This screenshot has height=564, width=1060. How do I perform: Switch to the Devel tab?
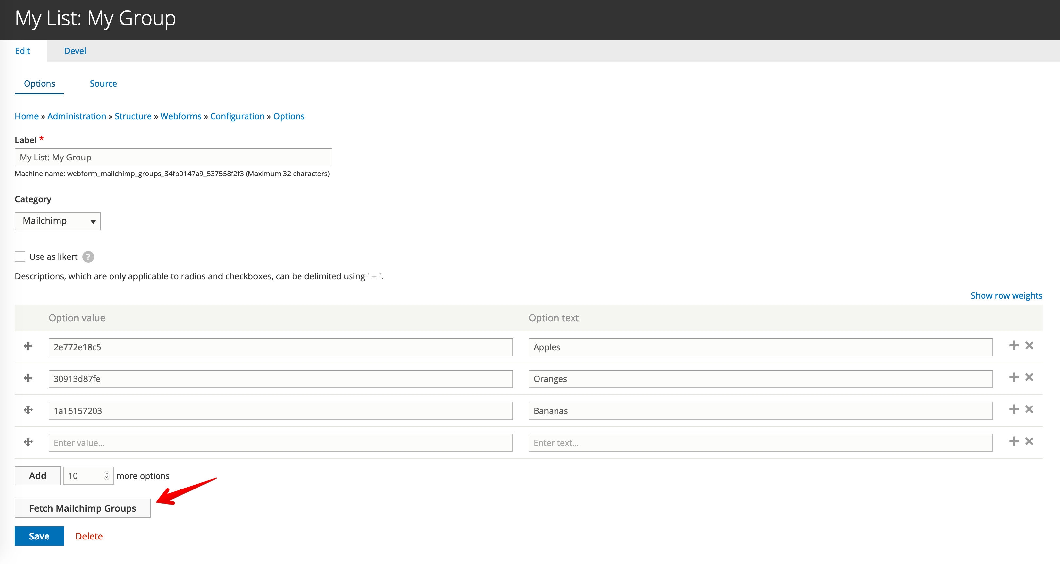pos(75,50)
